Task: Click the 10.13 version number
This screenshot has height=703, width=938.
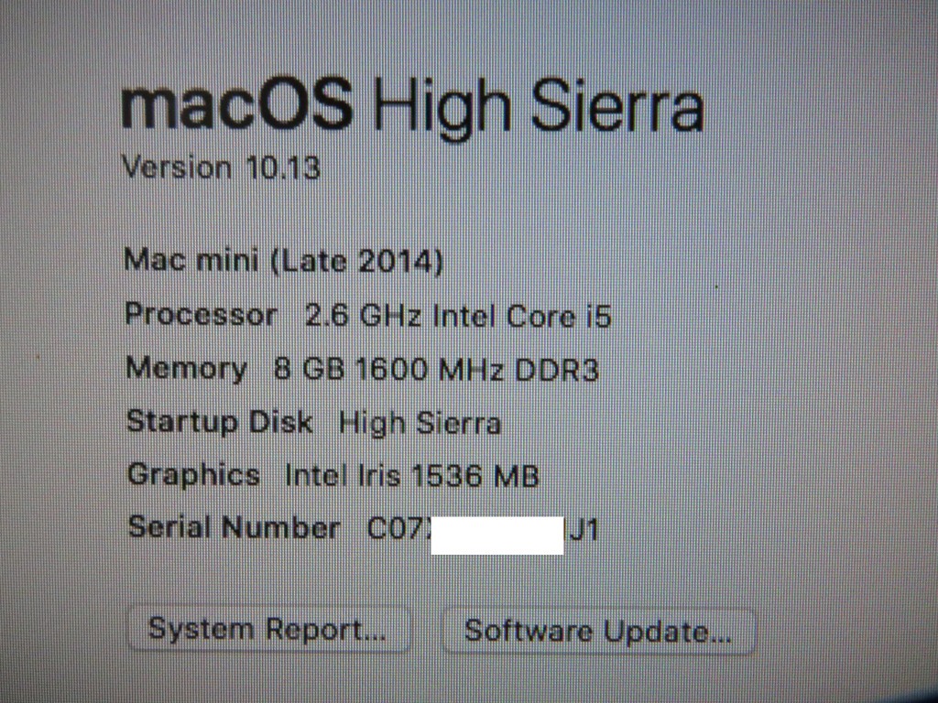Action: pos(283,168)
